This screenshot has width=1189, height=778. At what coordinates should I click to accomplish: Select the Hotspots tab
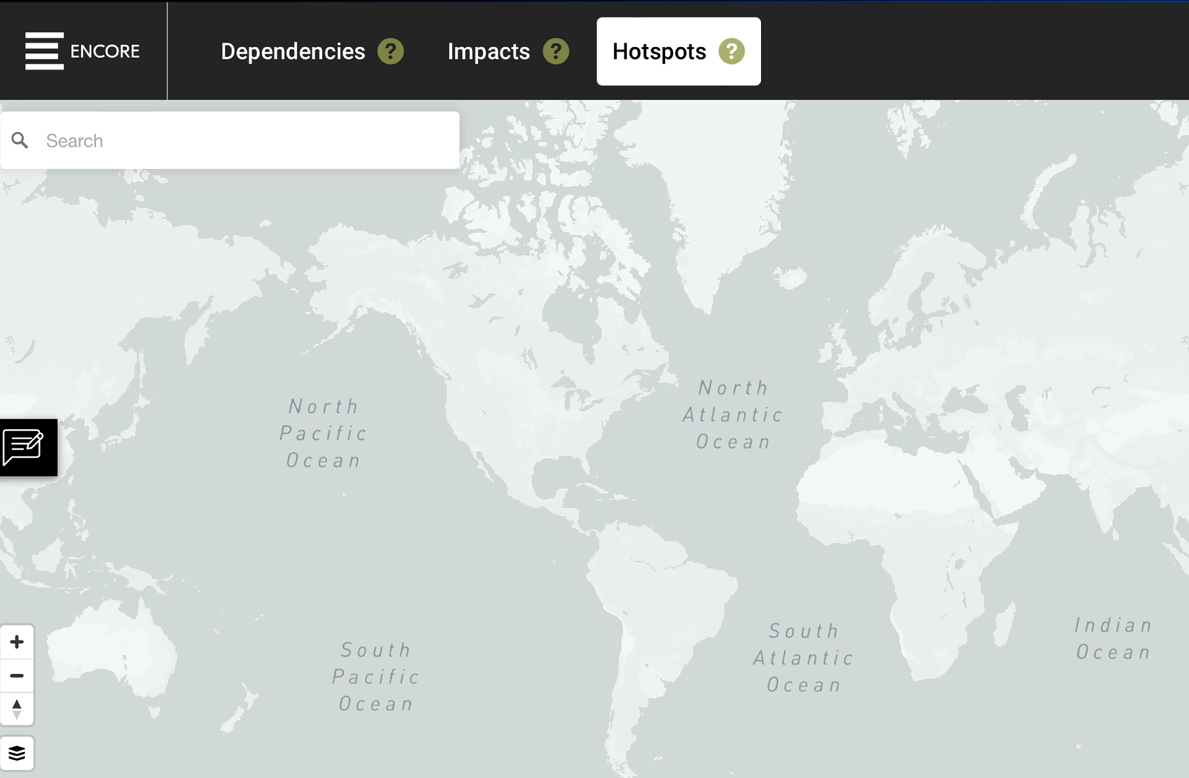coord(659,51)
